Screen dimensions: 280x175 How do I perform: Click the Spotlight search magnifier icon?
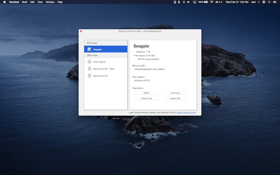pyautogui.click(x=269, y=2)
